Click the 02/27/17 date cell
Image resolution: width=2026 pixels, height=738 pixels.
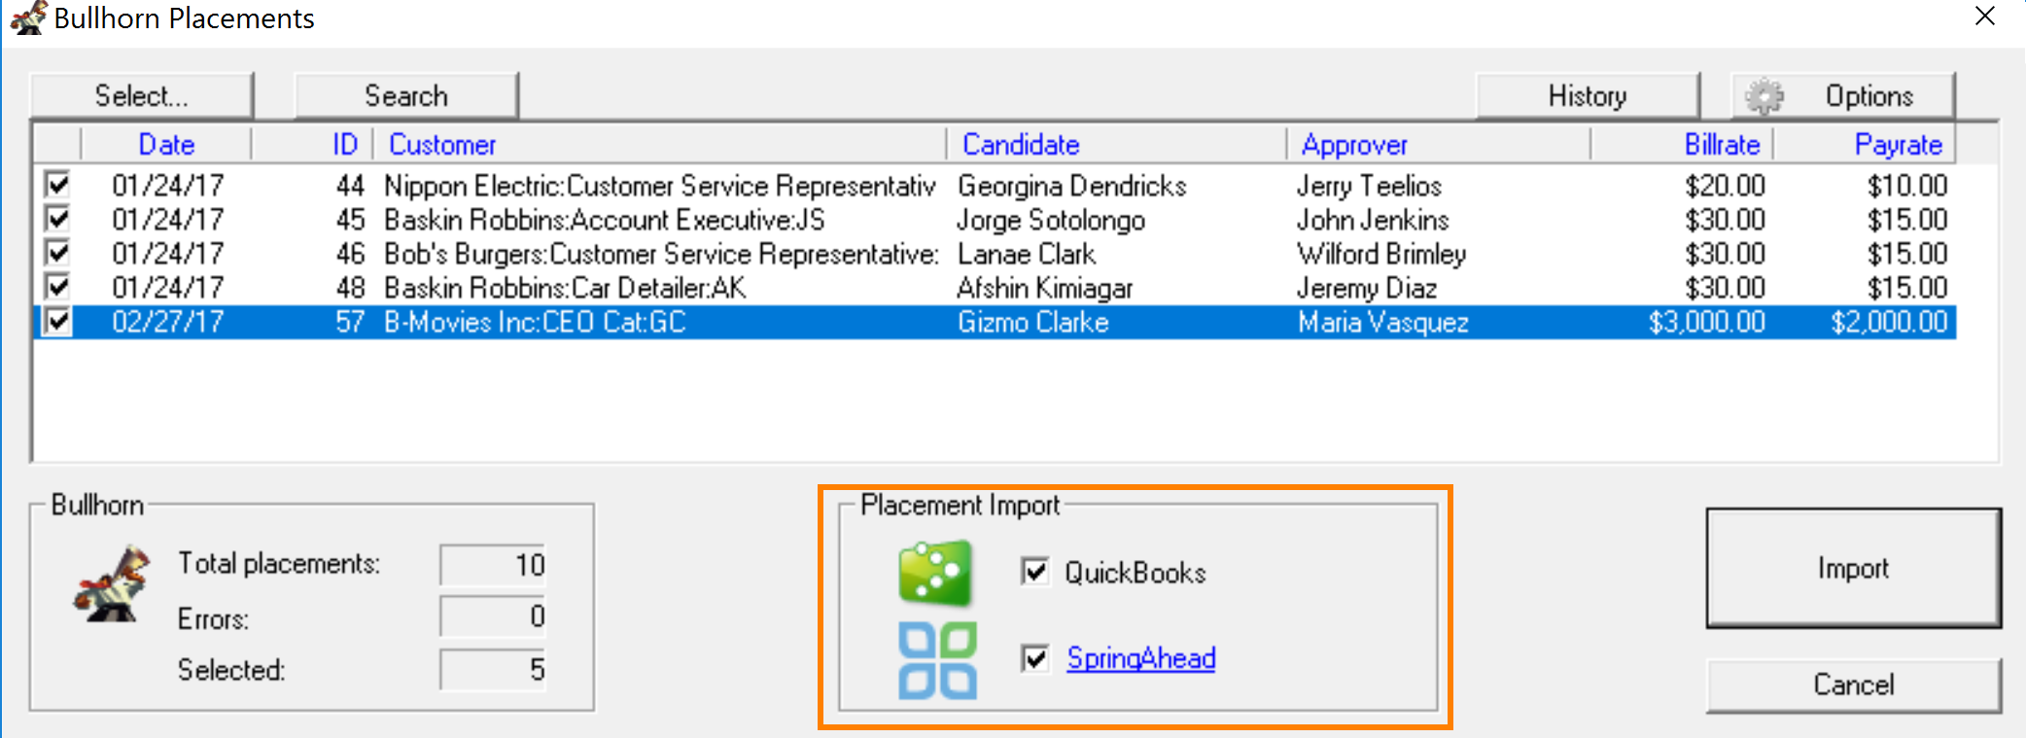pos(168,322)
